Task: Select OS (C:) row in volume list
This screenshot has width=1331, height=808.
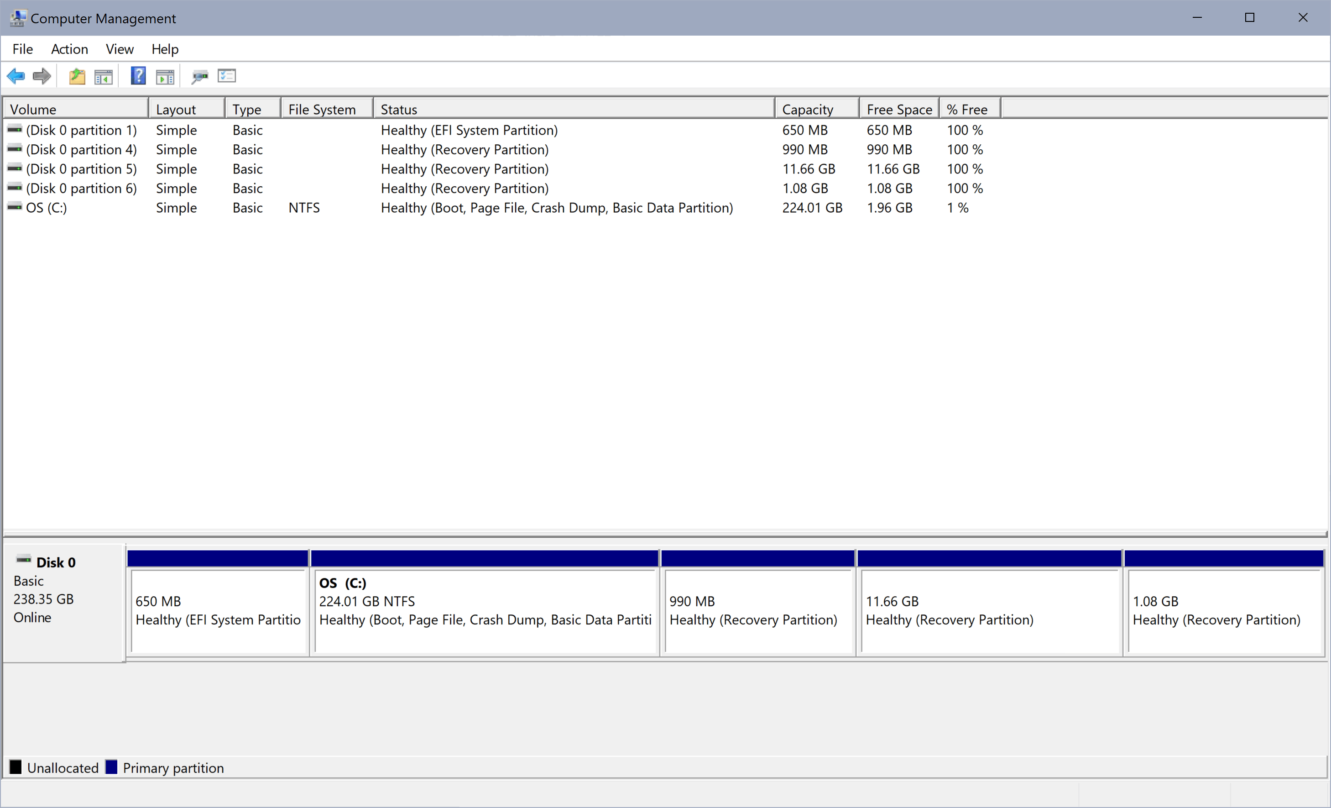Action: tap(47, 208)
